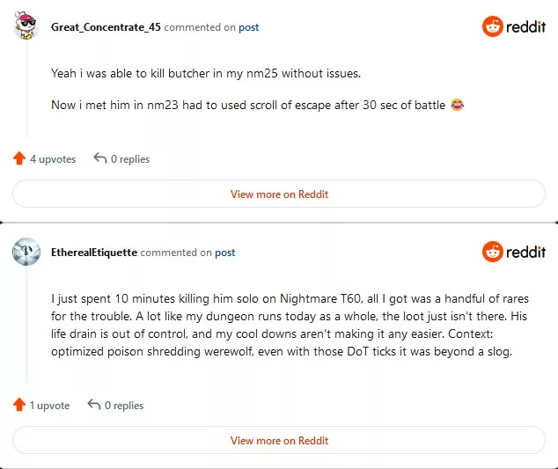This screenshot has width=558, height=469.
Task: Click EtherealEtiquette's avatar icon
Action: click(26, 252)
